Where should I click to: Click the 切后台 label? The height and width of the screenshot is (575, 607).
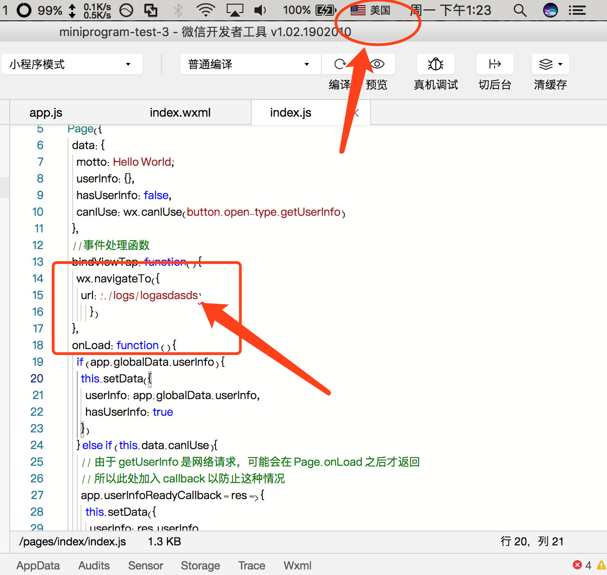tap(495, 85)
